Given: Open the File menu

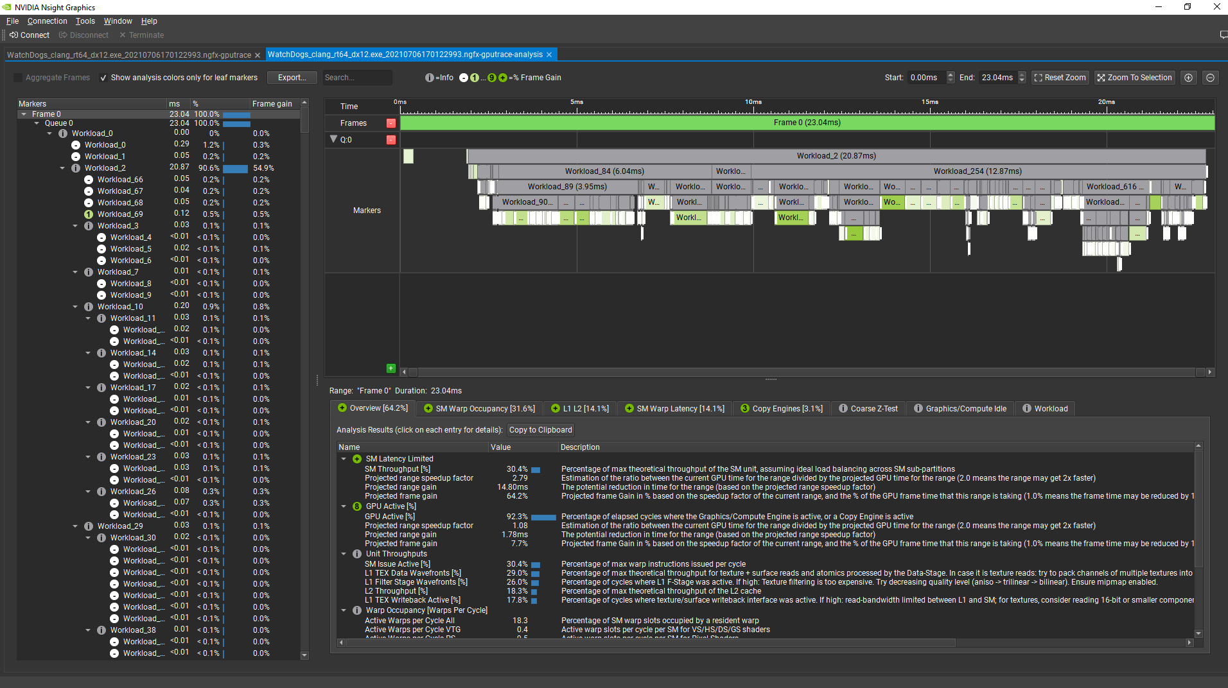Looking at the screenshot, I should (x=12, y=21).
